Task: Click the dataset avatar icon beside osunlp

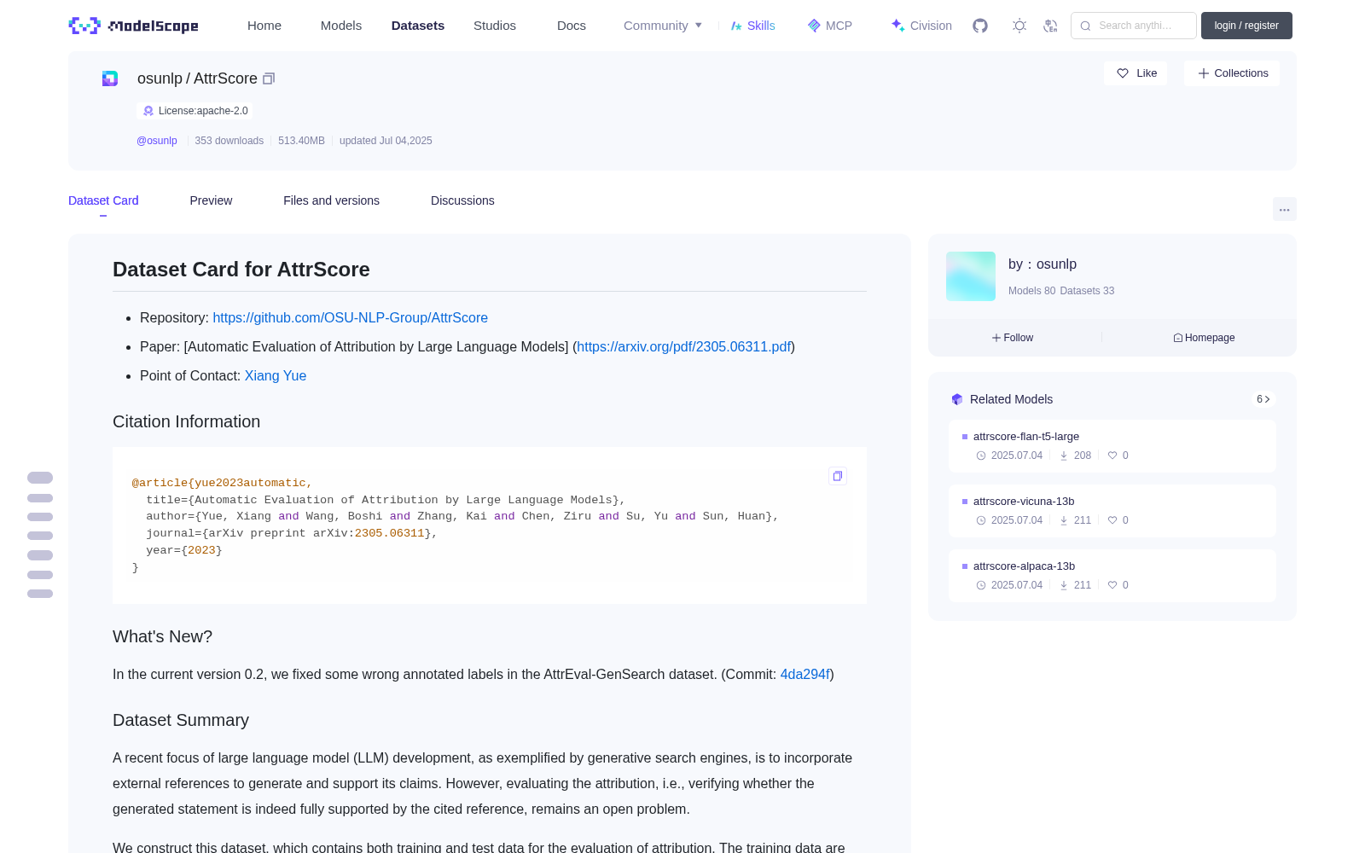Action: 110,78
